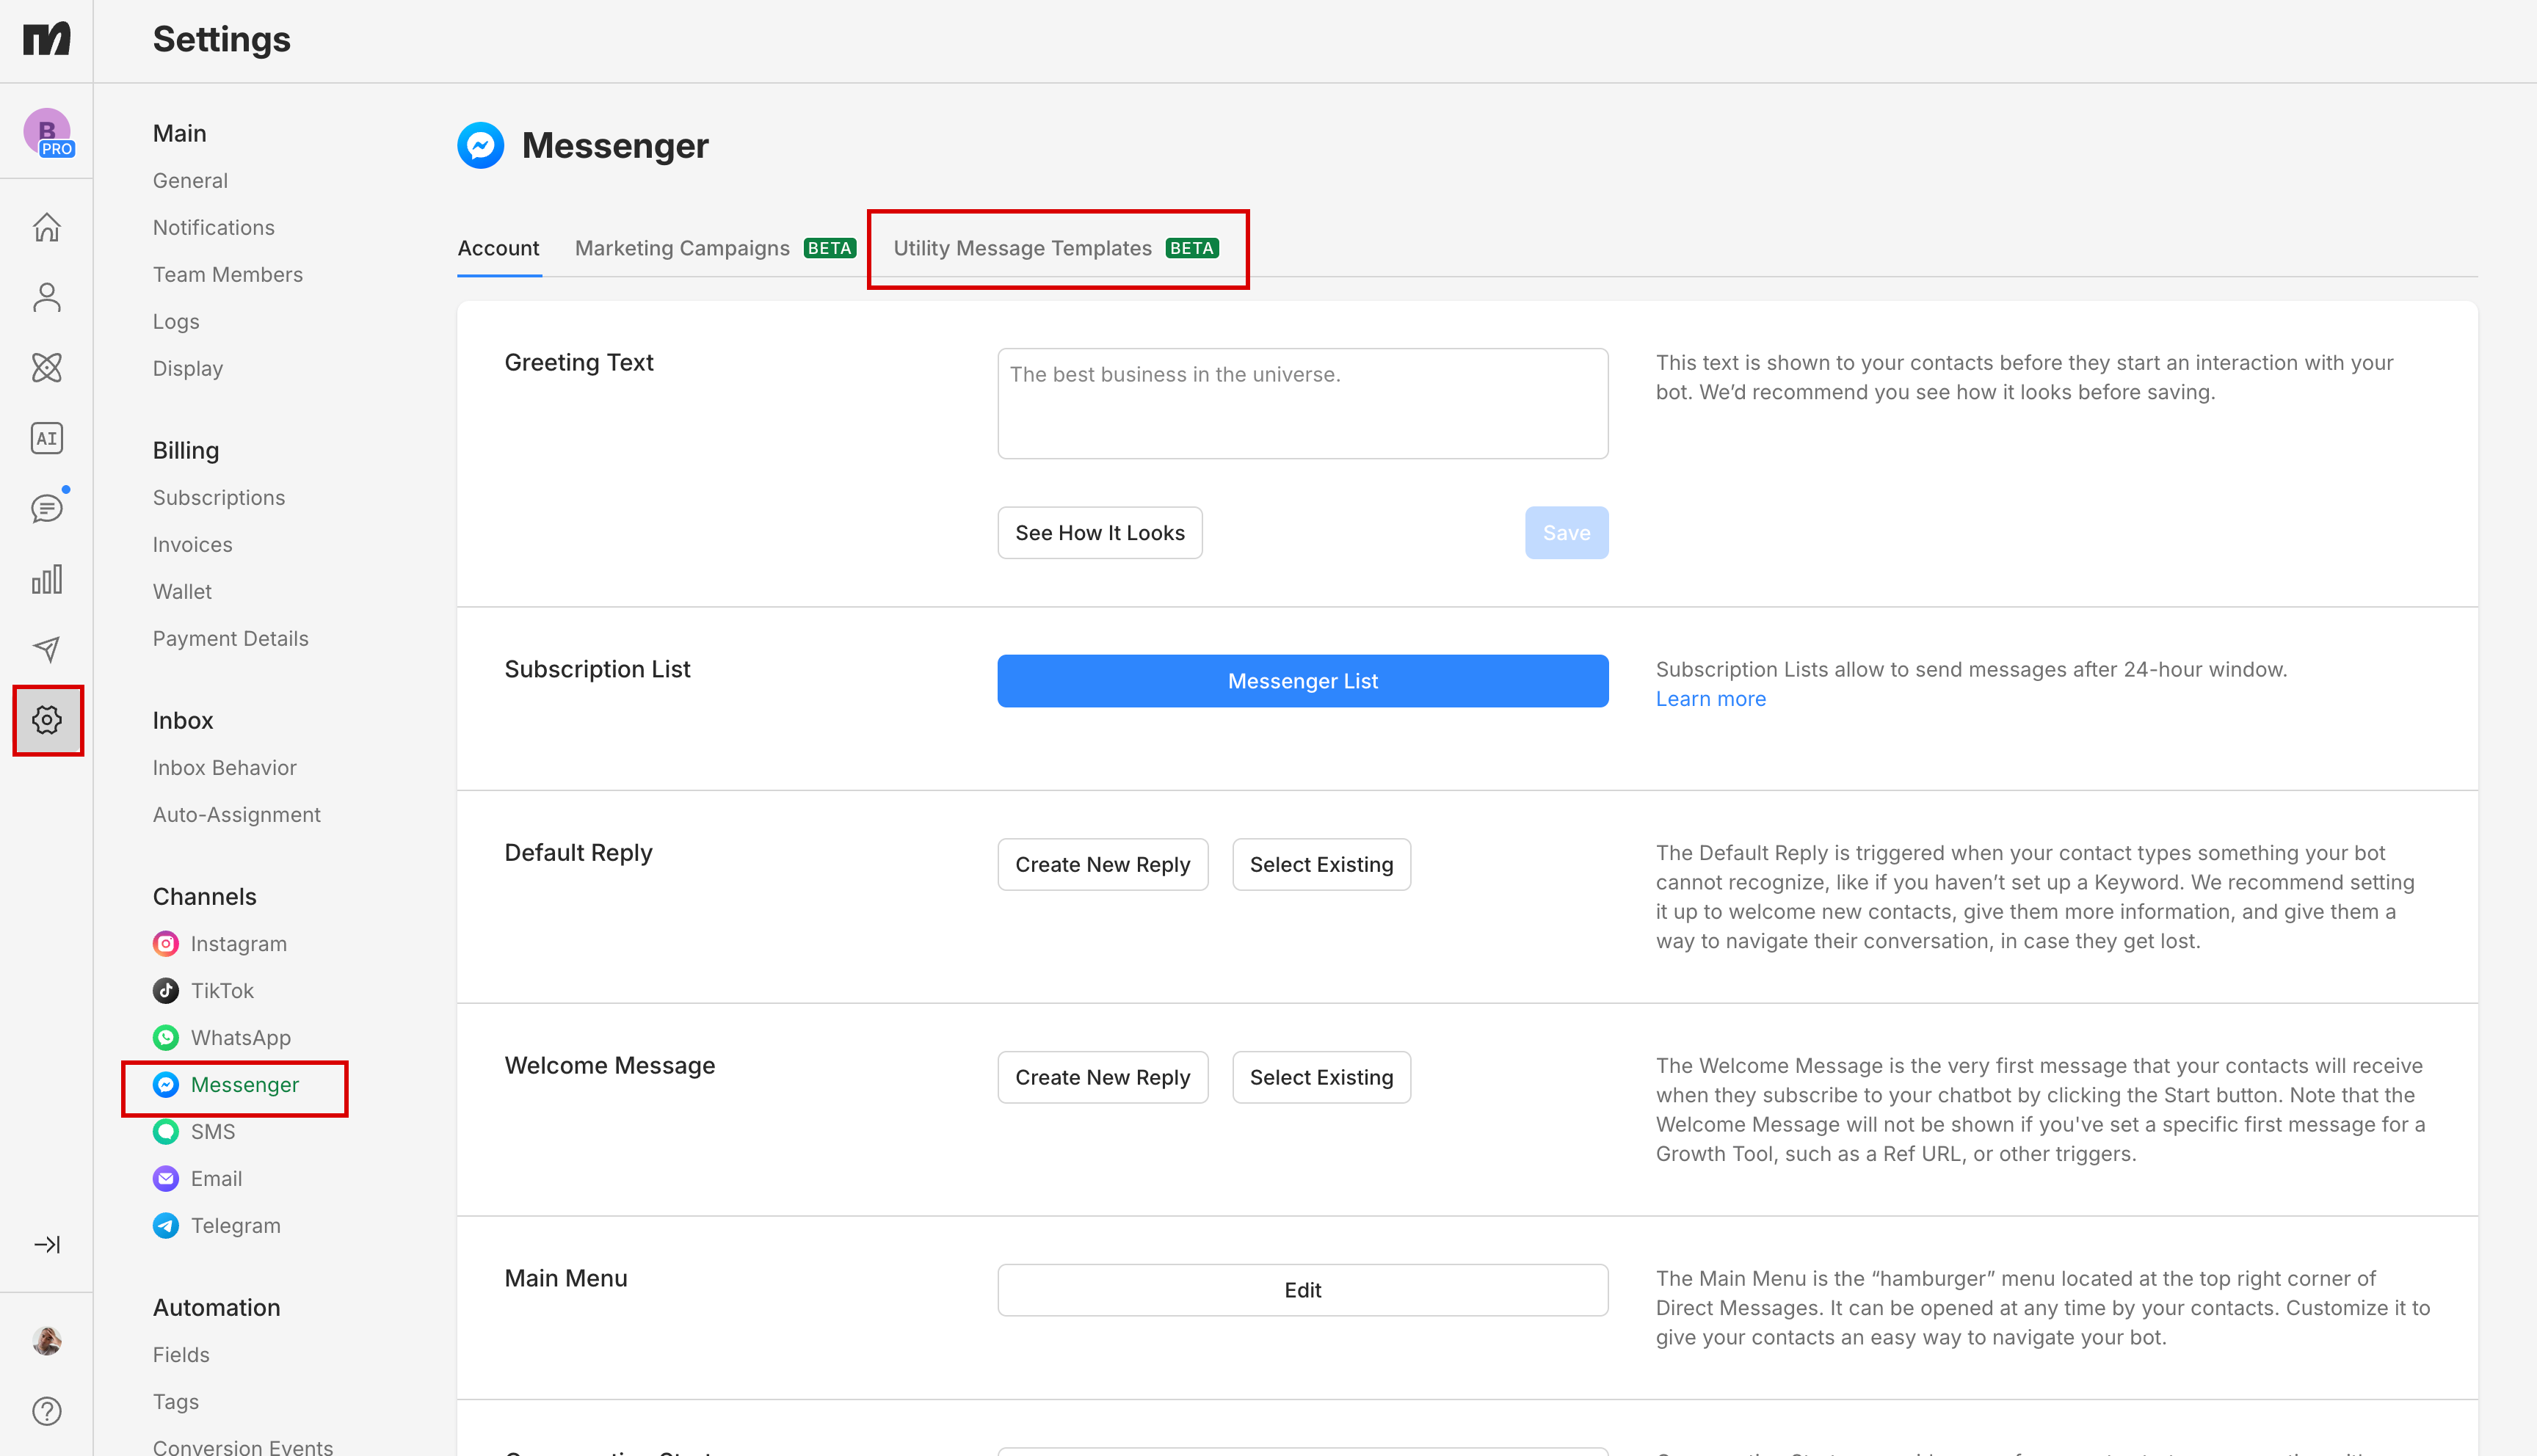This screenshot has height=1456, width=2537.
Task: Click Edit for Main Menu
Action: point(1302,1290)
